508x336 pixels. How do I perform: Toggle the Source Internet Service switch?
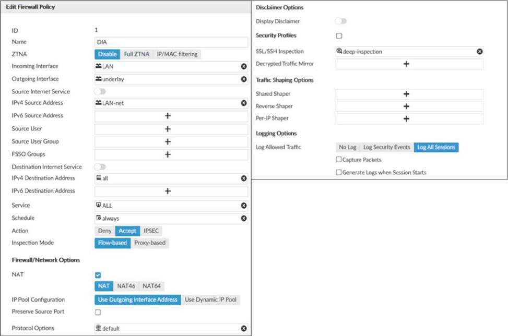99,92
